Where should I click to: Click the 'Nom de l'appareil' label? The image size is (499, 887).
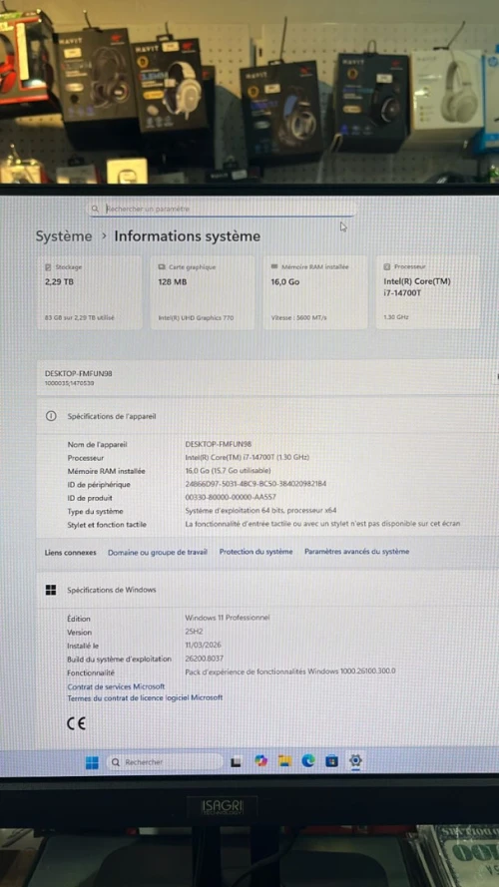click(98, 445)
